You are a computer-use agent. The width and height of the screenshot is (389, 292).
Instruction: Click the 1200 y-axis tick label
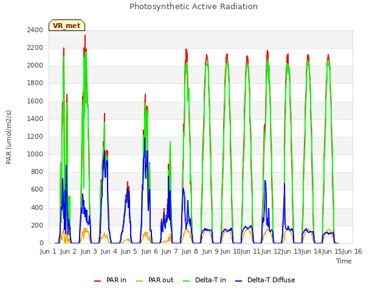pyautogui.click(x=35, y=136)
